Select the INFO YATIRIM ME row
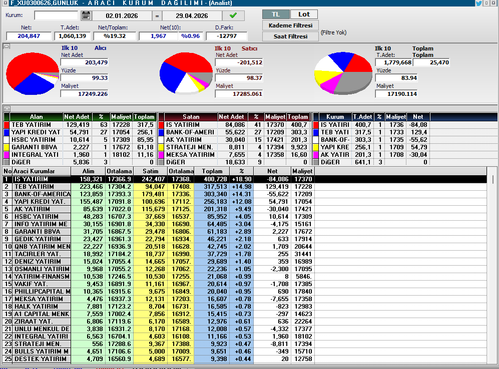Screen dimensions: 499x369 [244, 224]
